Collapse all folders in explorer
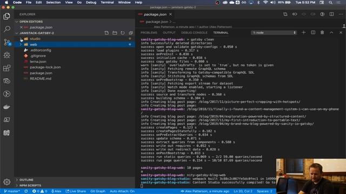The image size is (346, 194). 131,33
